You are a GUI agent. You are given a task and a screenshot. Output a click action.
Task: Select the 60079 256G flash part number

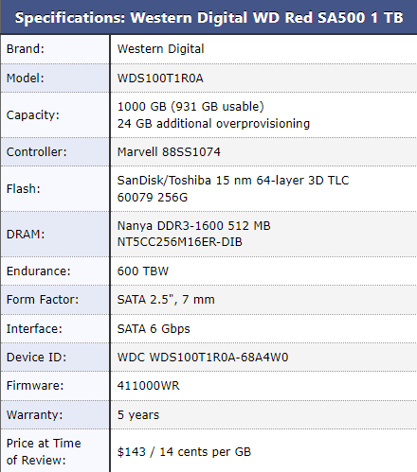point(153,198)
